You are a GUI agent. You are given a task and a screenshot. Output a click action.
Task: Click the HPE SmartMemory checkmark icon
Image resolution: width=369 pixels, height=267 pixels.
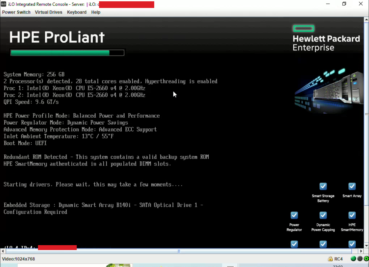tap(352, 215)
